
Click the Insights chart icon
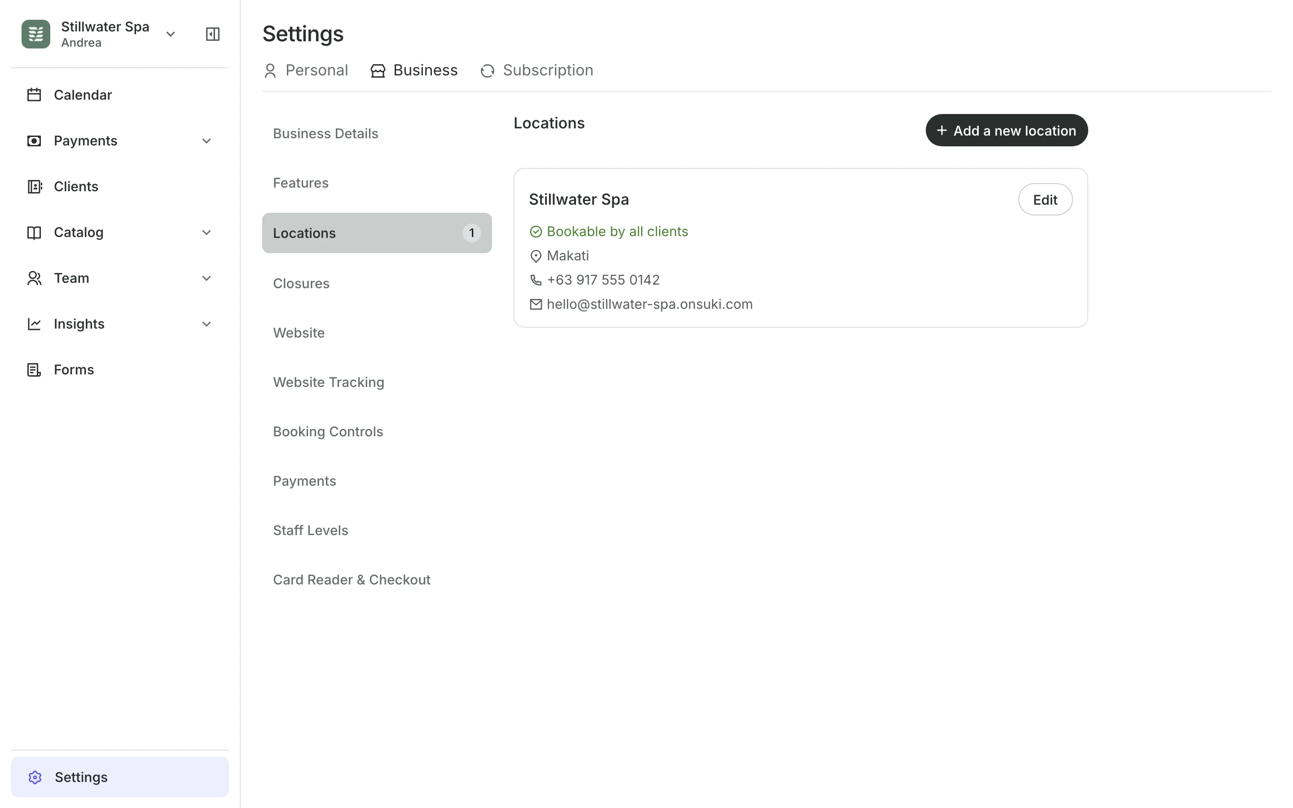[34, 324]
